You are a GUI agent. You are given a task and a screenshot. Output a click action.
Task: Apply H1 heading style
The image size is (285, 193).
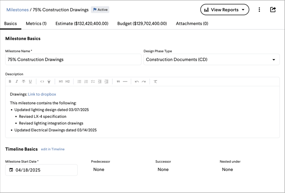pyautogui.click(x=61, y=82)
